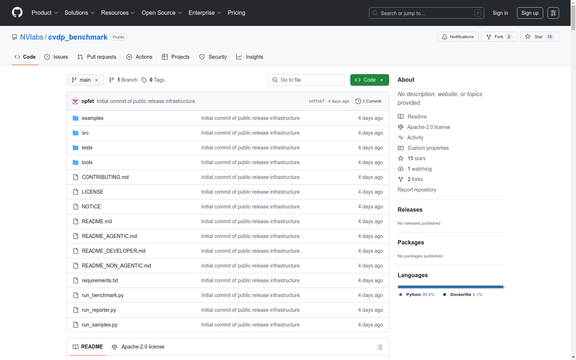Open the src folder icon
This screenshot has width=576, height=360.
coord(76,133)
